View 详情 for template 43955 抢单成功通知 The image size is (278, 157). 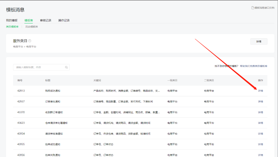coord(260,144)
